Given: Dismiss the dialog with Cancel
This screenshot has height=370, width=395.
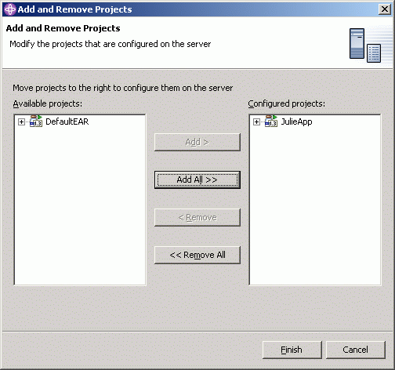Looking at the screenshot, I should click(x=356, y=350).
